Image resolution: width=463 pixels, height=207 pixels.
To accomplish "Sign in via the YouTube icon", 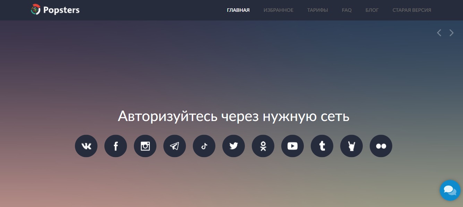I will point(292,146).
